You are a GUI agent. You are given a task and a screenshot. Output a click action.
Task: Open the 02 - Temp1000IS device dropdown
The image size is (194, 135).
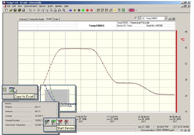(165, 18)
